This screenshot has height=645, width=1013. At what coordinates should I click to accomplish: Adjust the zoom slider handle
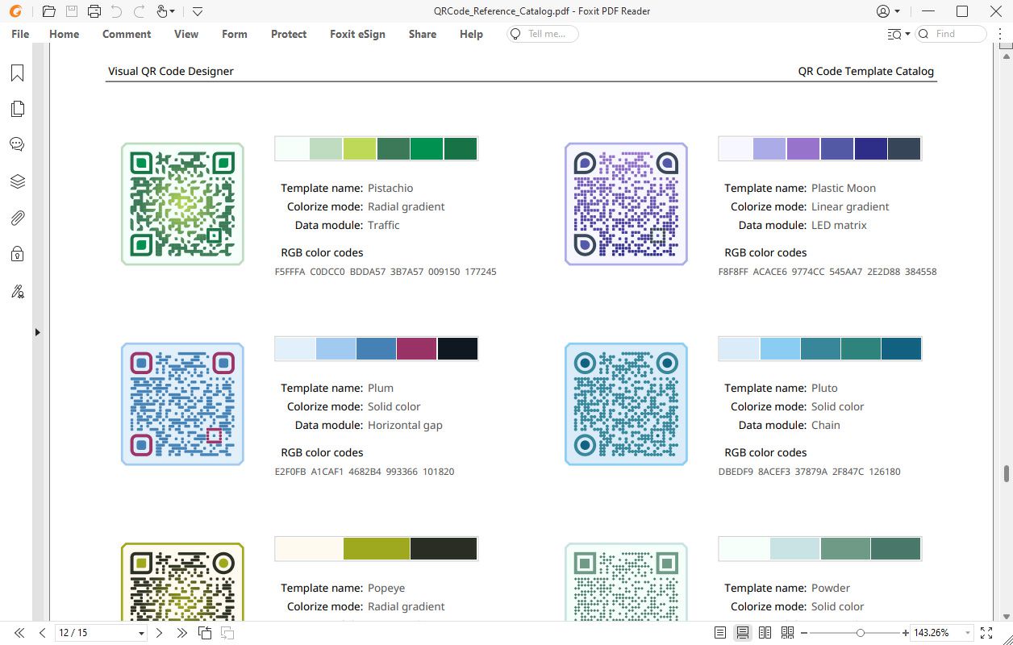click(x=861, y=633)
